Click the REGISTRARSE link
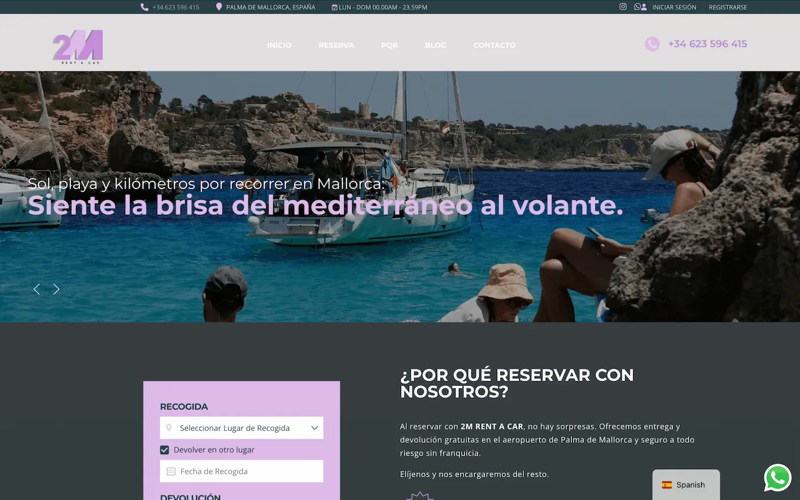 [x=728, y=7]
